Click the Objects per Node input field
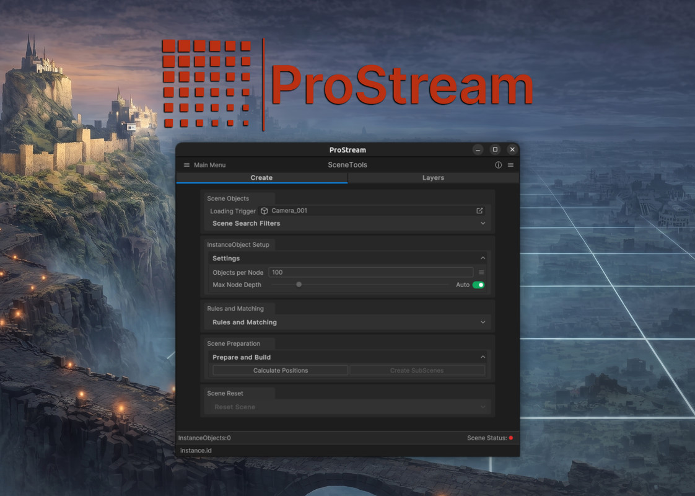This screenshot has width=695, height=496. [x=371, y=272]
